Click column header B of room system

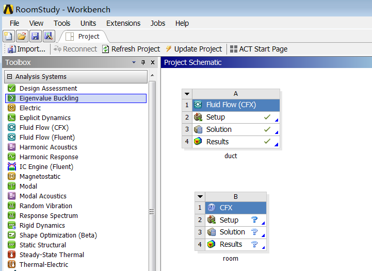[236, 197]
